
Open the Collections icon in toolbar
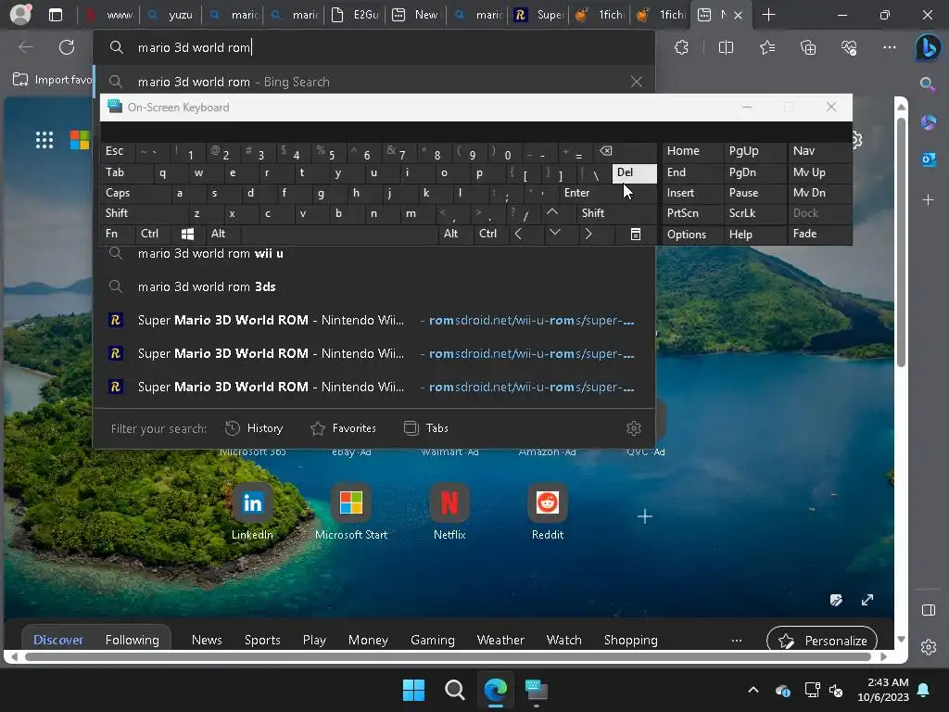[808, 47]
